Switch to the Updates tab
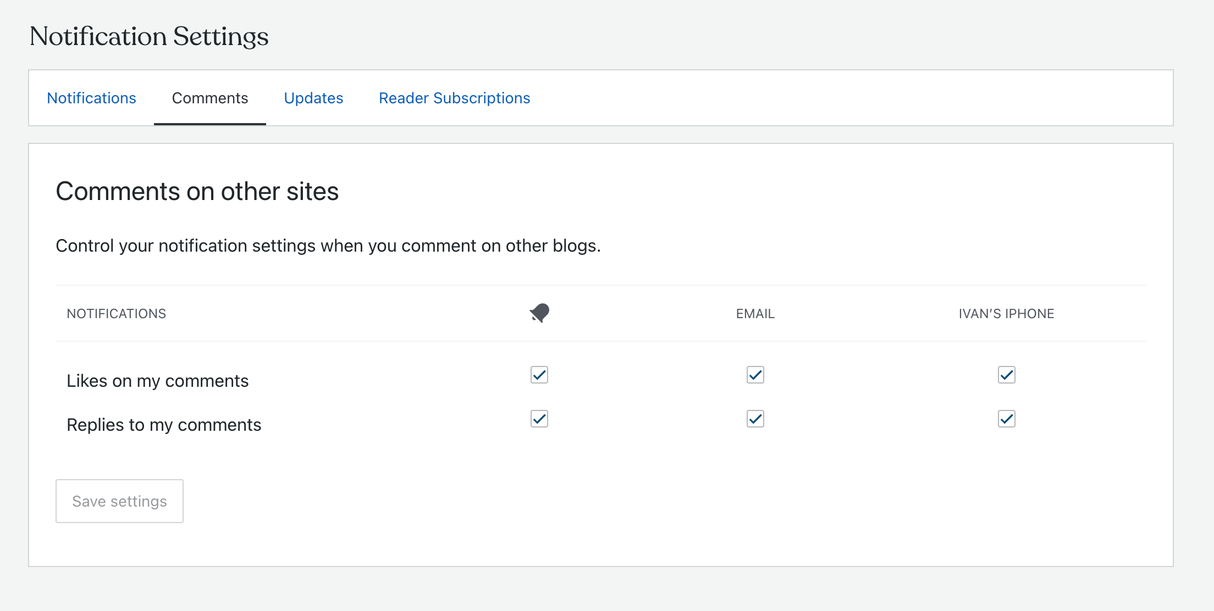The height and width of the screenshot is (611, 1214). pos(313,98)
